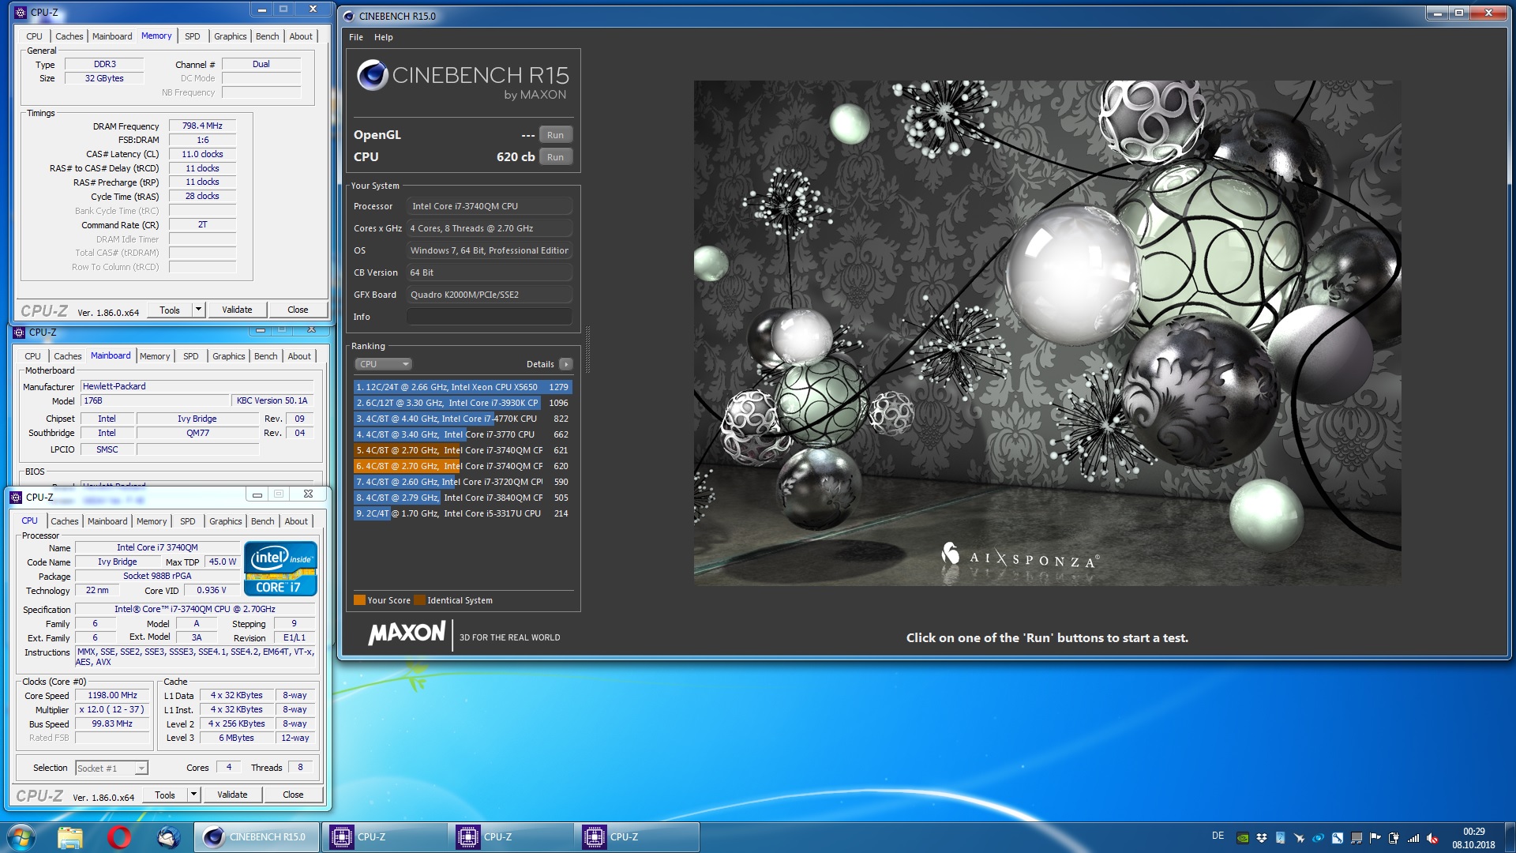Viewport: 1516px width, 853px height.
Task: Click the Processor field Intel Core i7-3740QM CPU
Action: click(490, 206)
